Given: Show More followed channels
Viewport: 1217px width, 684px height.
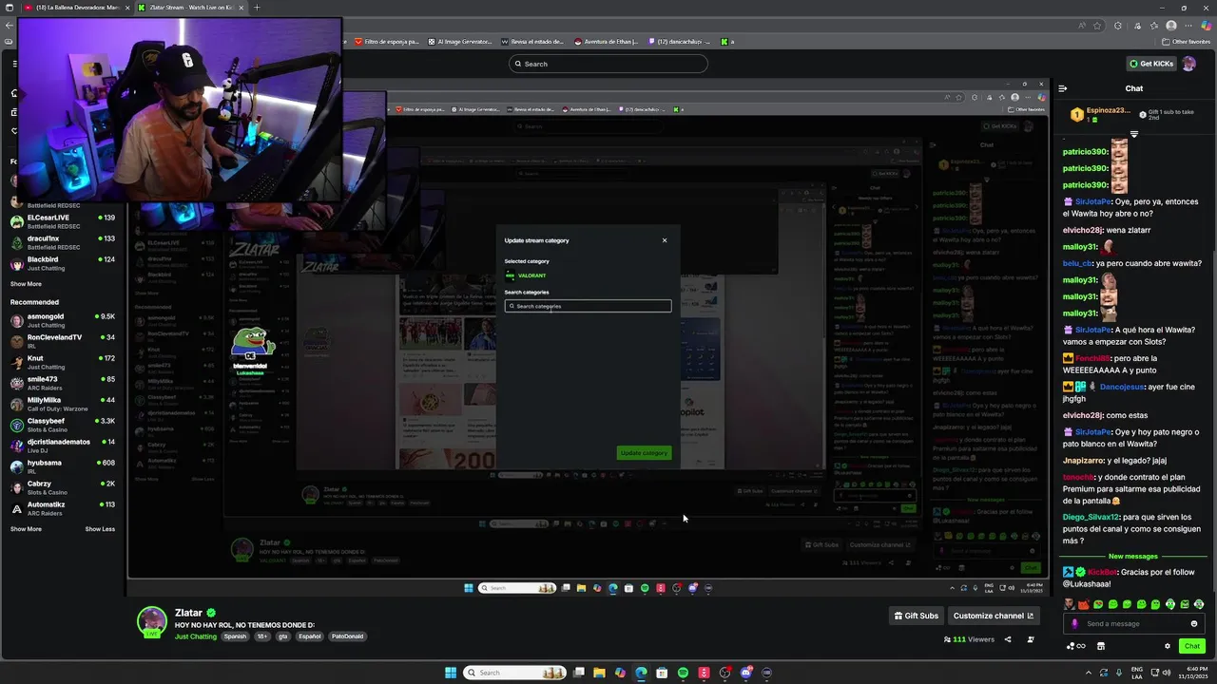Looking at the screenshot, I should [x=26, y=283].
